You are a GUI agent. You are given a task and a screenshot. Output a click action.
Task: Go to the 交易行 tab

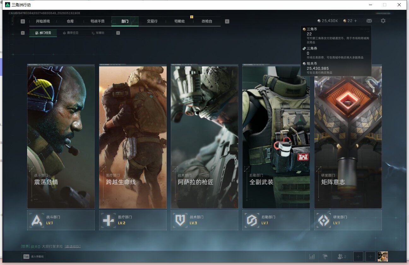152,21
